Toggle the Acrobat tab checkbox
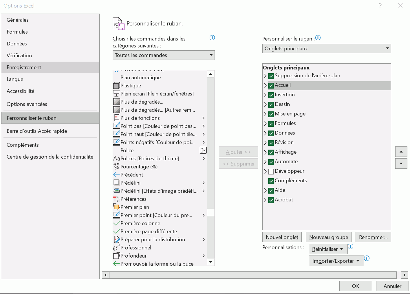 click(271, 200)
